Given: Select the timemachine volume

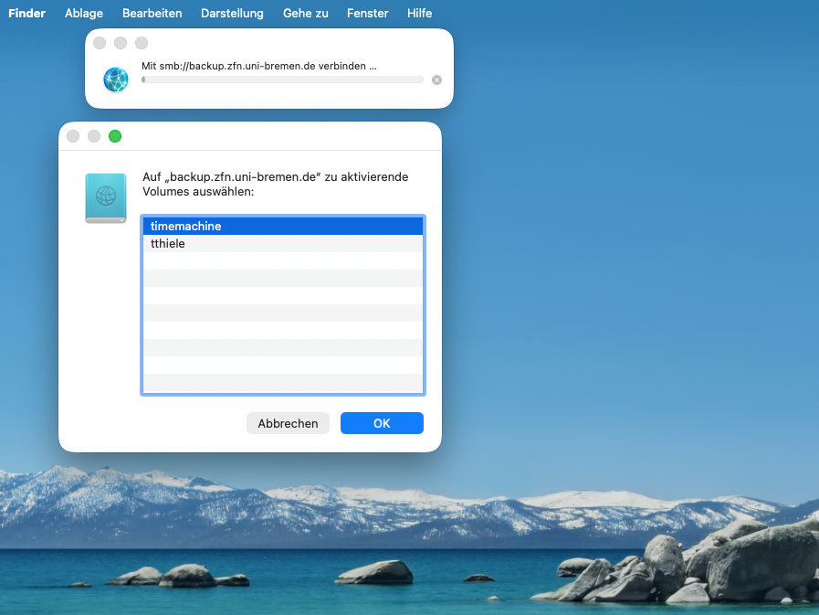Looking at the screenshot, I should tap(282, 226).
